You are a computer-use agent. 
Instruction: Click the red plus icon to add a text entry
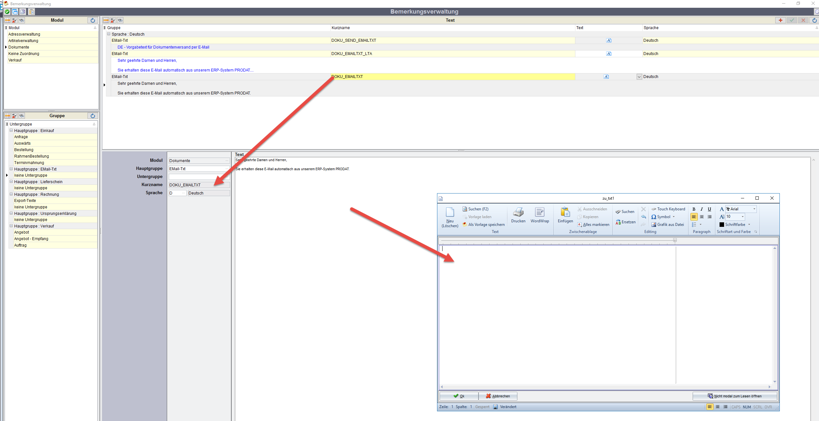click(780, 20)
